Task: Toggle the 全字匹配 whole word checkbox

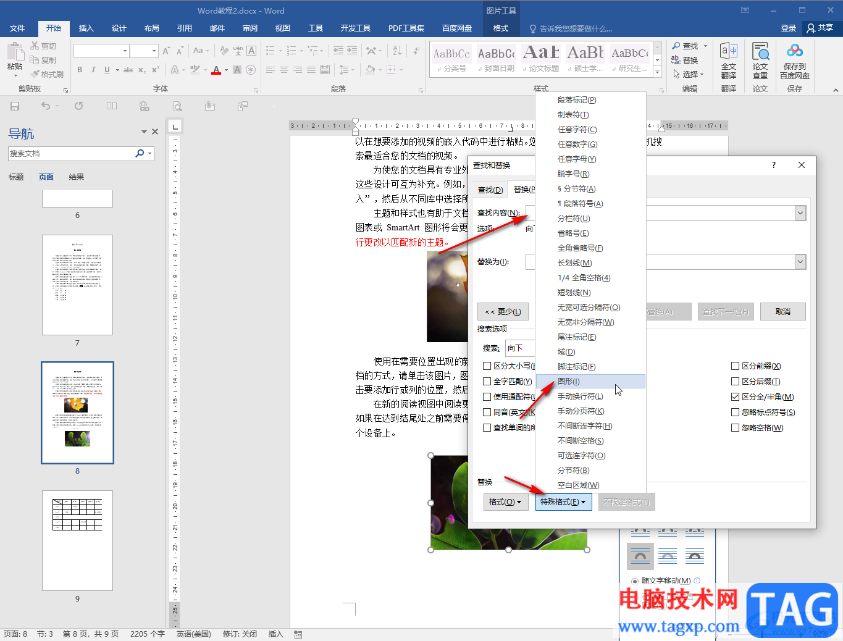Action: (487, 382)
